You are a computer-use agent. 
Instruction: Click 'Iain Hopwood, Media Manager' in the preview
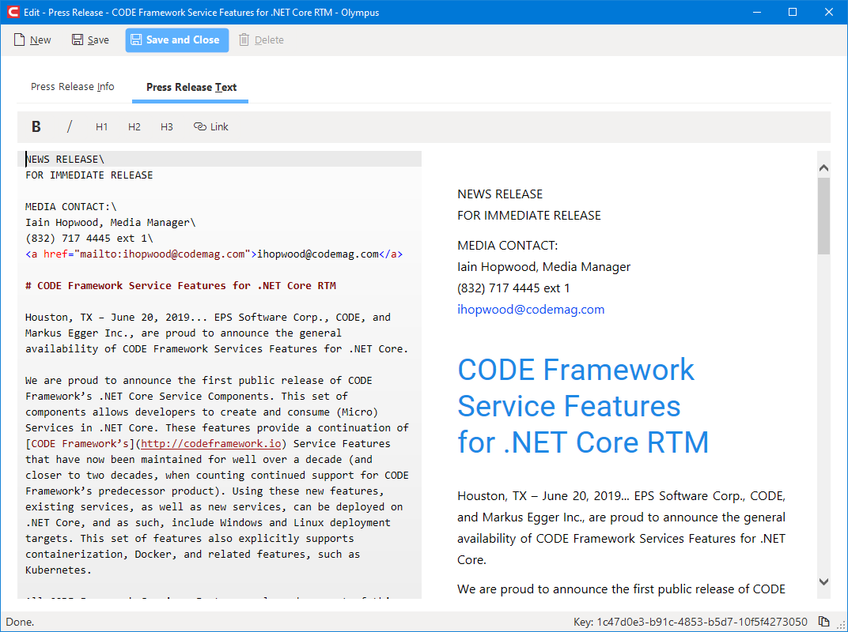[x=543, y=267]
